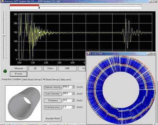Adjust Scanning resol. with its spinner arrows
The width and height of the screenshot is (158, 125).
[73, 107]
